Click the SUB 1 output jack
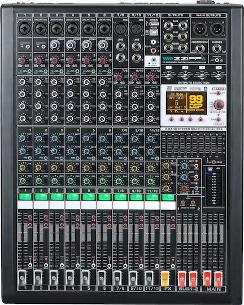The height and width of the screenshot is (305, 244). pyautogui.click(x=168, y=37)
